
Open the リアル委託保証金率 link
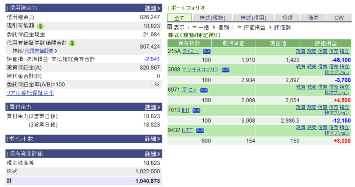pyautogui.click(x=30, y=93)
